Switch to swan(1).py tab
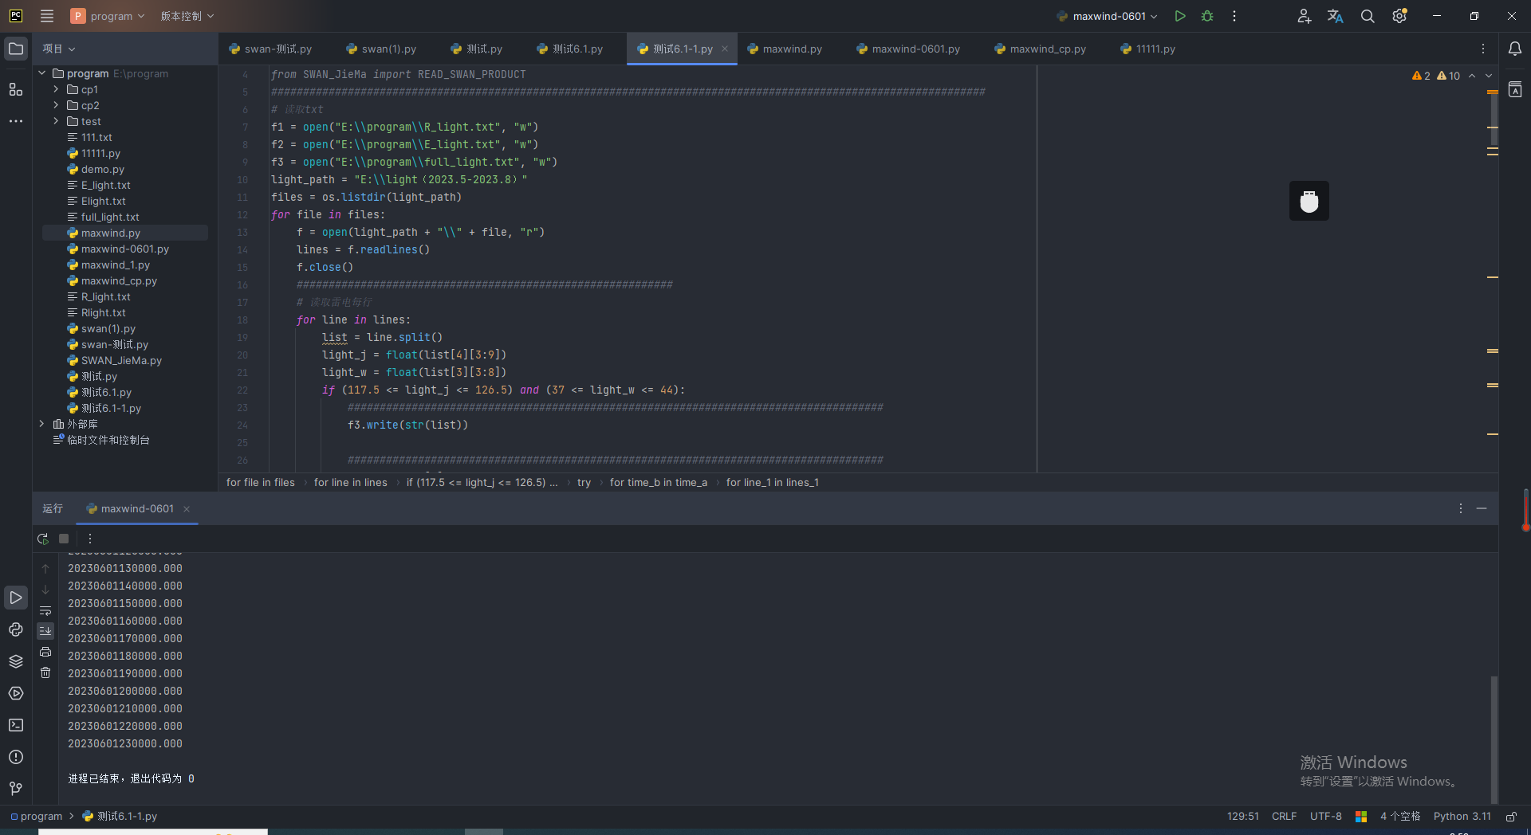 [381, 49]
